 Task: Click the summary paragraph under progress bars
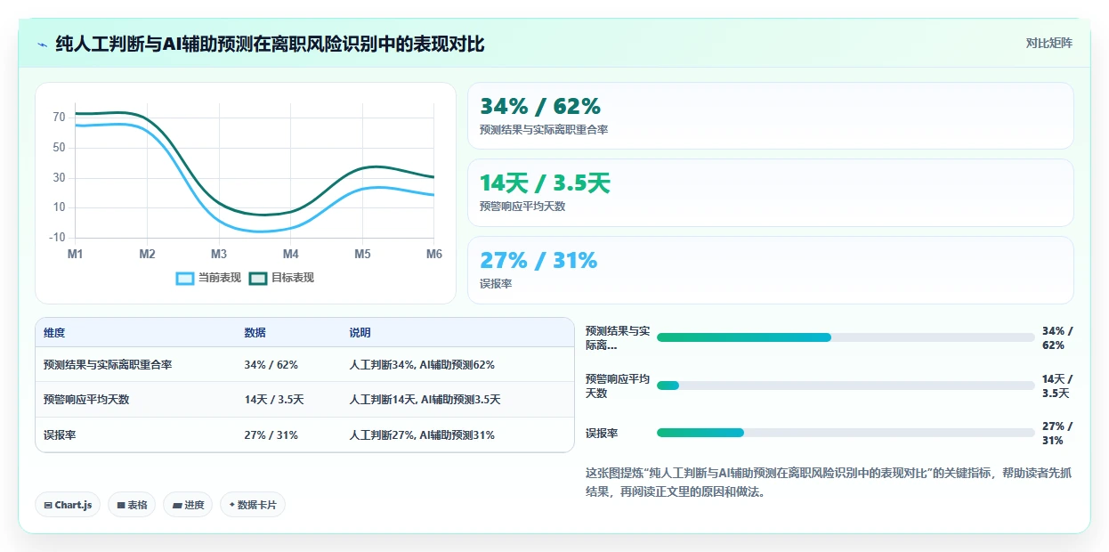click(829, 482)
